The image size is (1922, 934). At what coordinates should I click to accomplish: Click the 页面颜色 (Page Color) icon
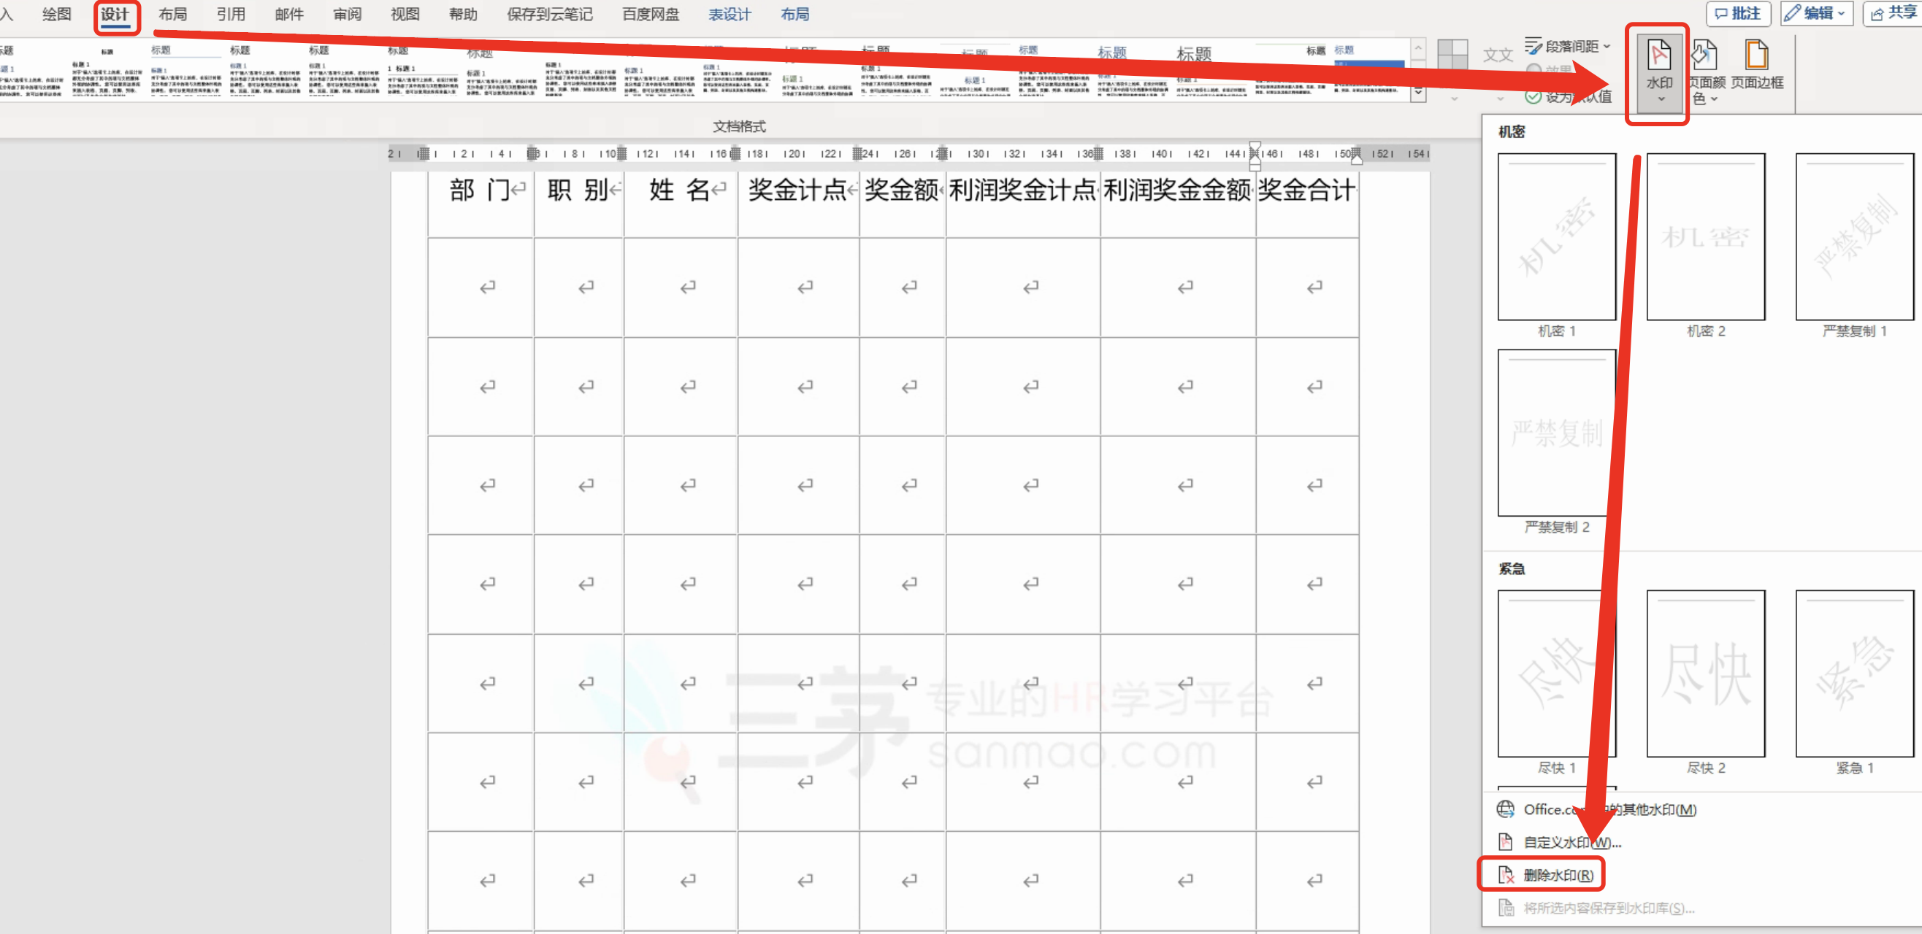[1704, 54]
